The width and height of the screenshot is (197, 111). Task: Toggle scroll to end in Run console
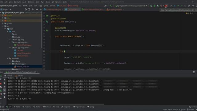click(5, 90)
